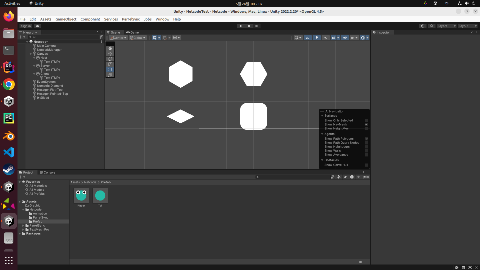Open the Undo History icon
Viewport: 480px width, 270px height.
point(422,26)
